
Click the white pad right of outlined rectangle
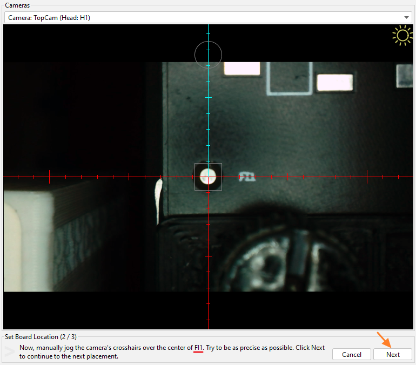(334, 83)
